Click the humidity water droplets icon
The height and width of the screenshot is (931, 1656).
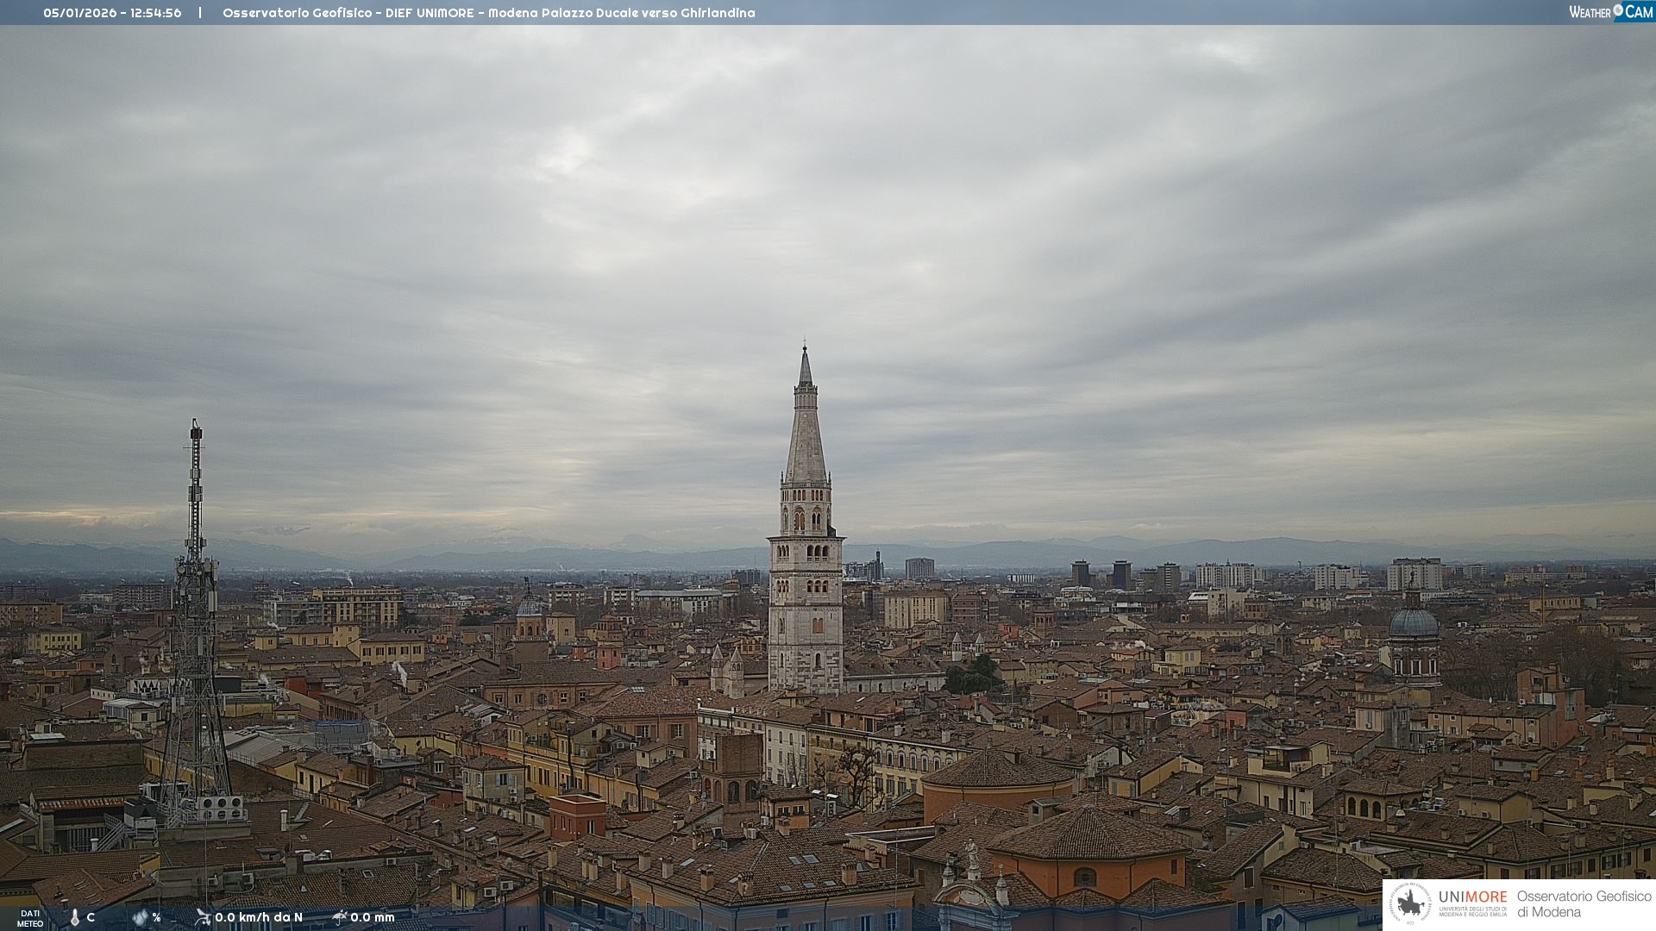coord(140,917)
